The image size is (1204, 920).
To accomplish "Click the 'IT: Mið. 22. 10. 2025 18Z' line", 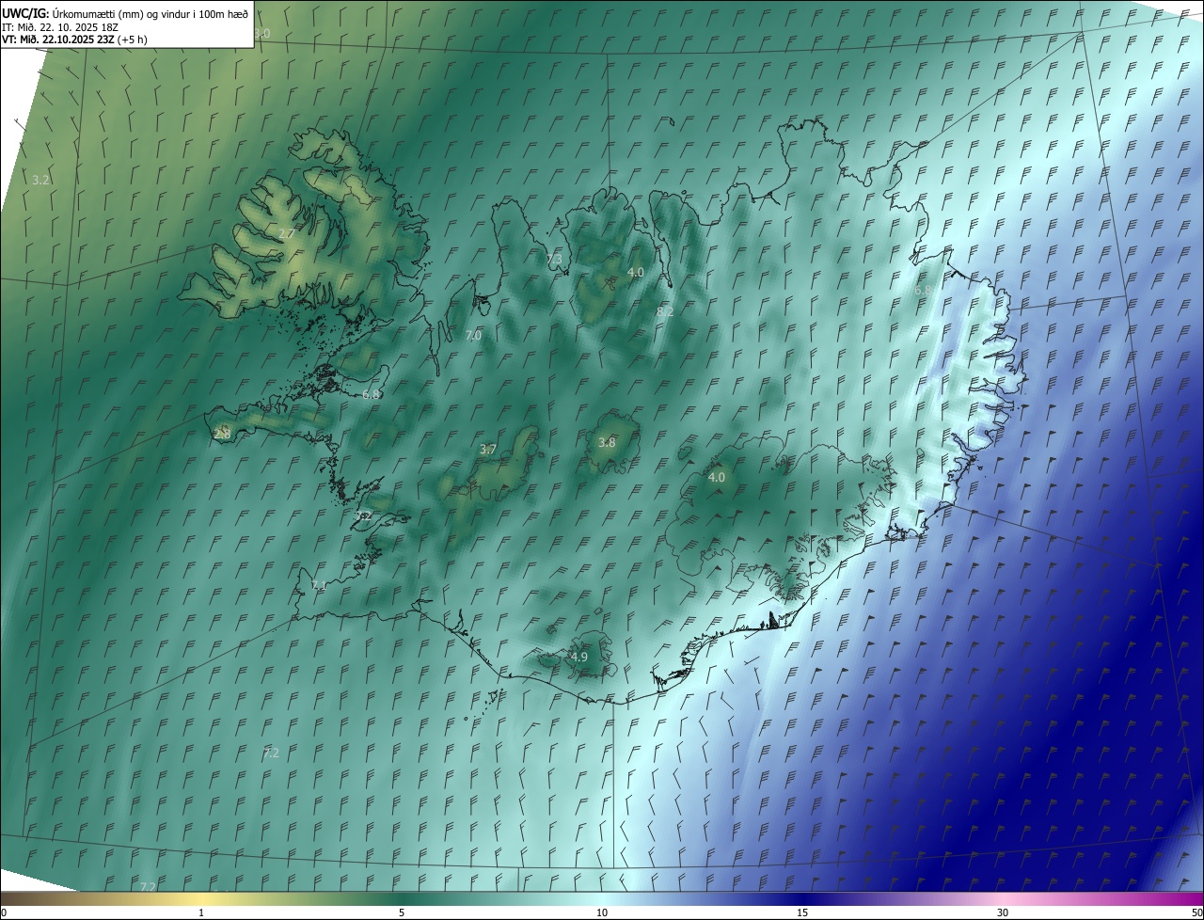I will point(60,26).
